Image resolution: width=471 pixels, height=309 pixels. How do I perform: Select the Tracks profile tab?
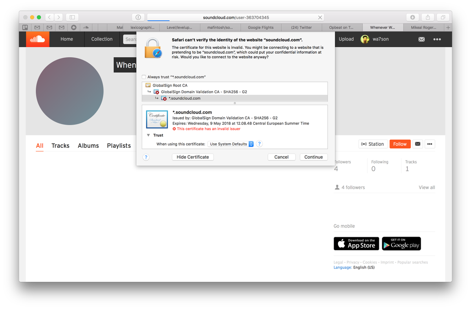pos(60,145)
